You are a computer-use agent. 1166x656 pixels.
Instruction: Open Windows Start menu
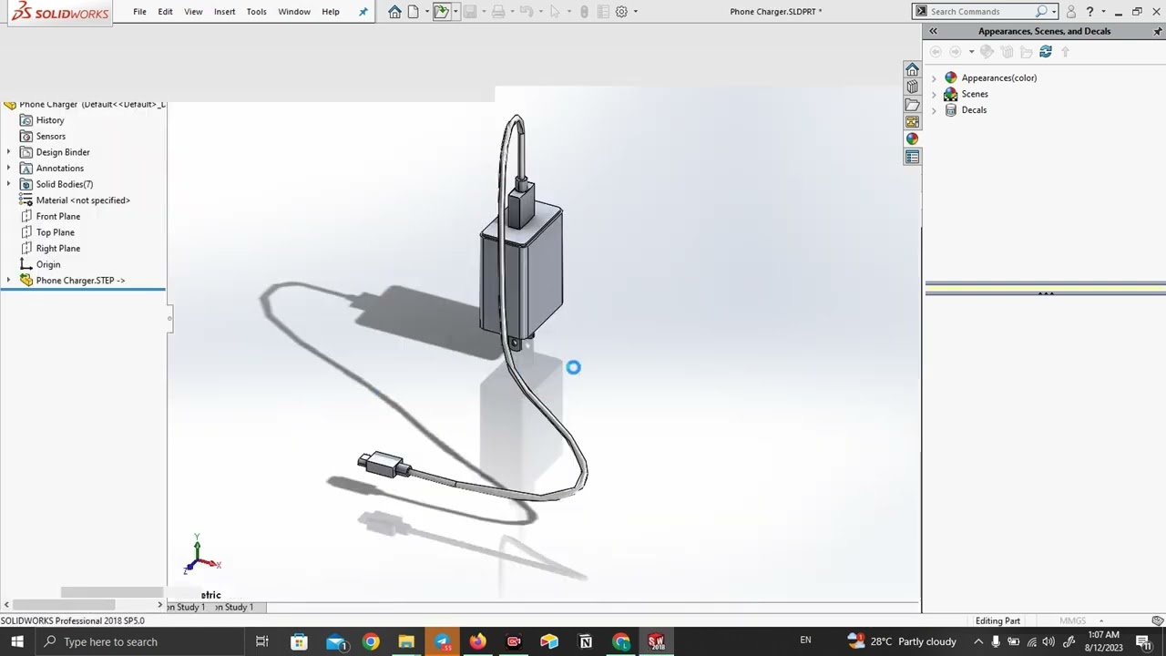(x=16, y=641)
